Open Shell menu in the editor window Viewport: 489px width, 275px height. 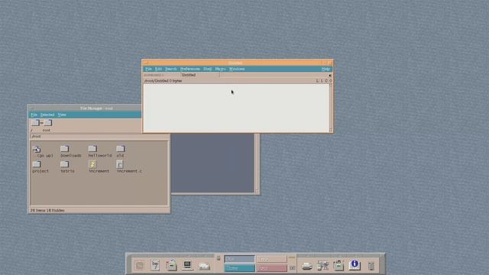[x=207, y=69]
